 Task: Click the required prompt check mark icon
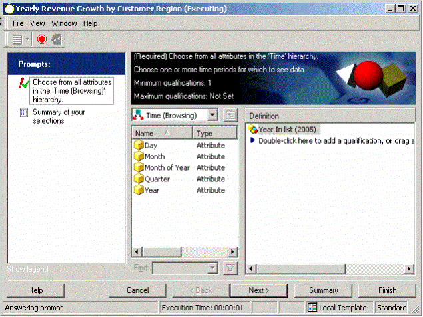(x=24, y=83)
